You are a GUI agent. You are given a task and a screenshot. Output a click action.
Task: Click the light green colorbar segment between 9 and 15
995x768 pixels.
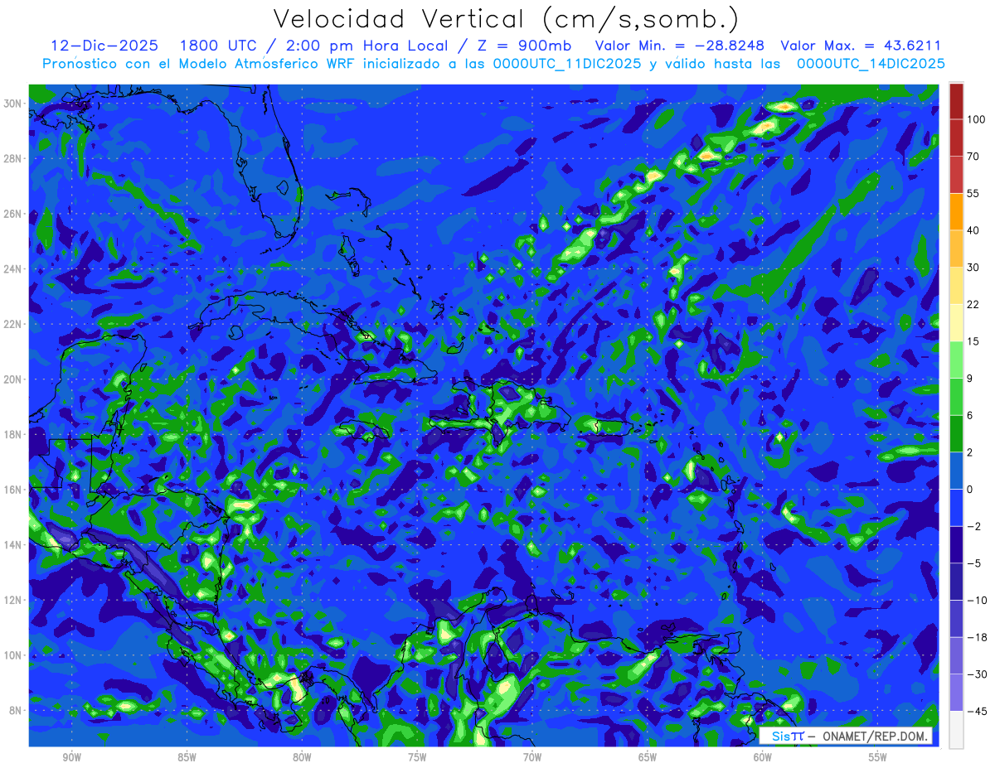click(956, 360)
